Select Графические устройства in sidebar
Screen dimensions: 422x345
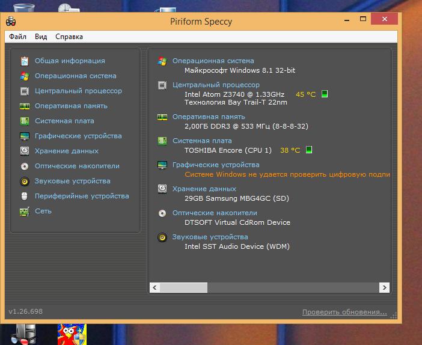(78, 136)
